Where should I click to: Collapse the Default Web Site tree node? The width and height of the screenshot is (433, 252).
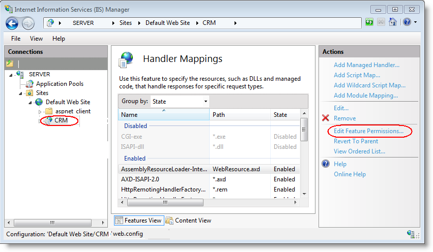[31, 102]
